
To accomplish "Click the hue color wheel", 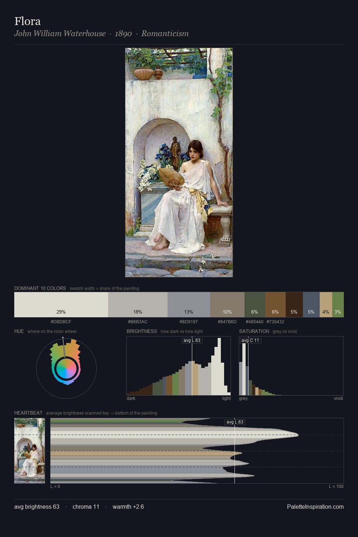I will (x=66, y=368).
